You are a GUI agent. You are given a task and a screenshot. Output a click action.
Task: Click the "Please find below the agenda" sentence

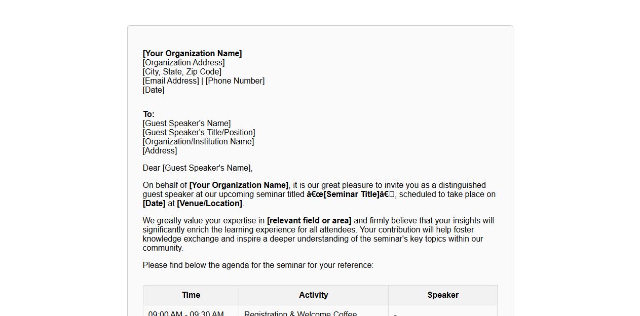258,265
